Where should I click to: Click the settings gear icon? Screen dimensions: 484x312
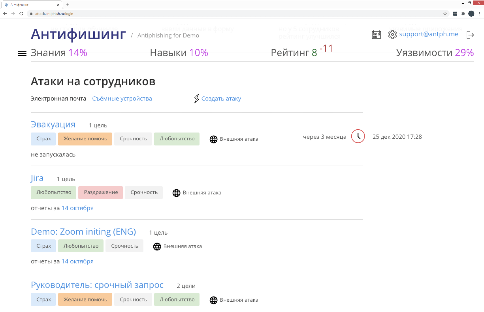tap(392, 35)
